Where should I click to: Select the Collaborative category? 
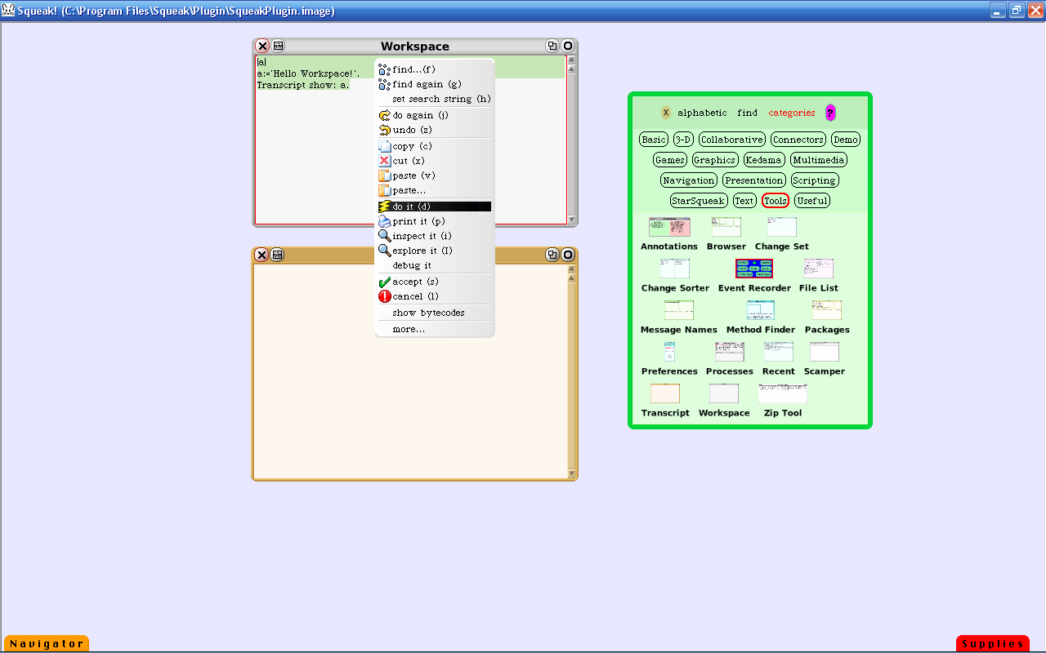click(732, 140)
